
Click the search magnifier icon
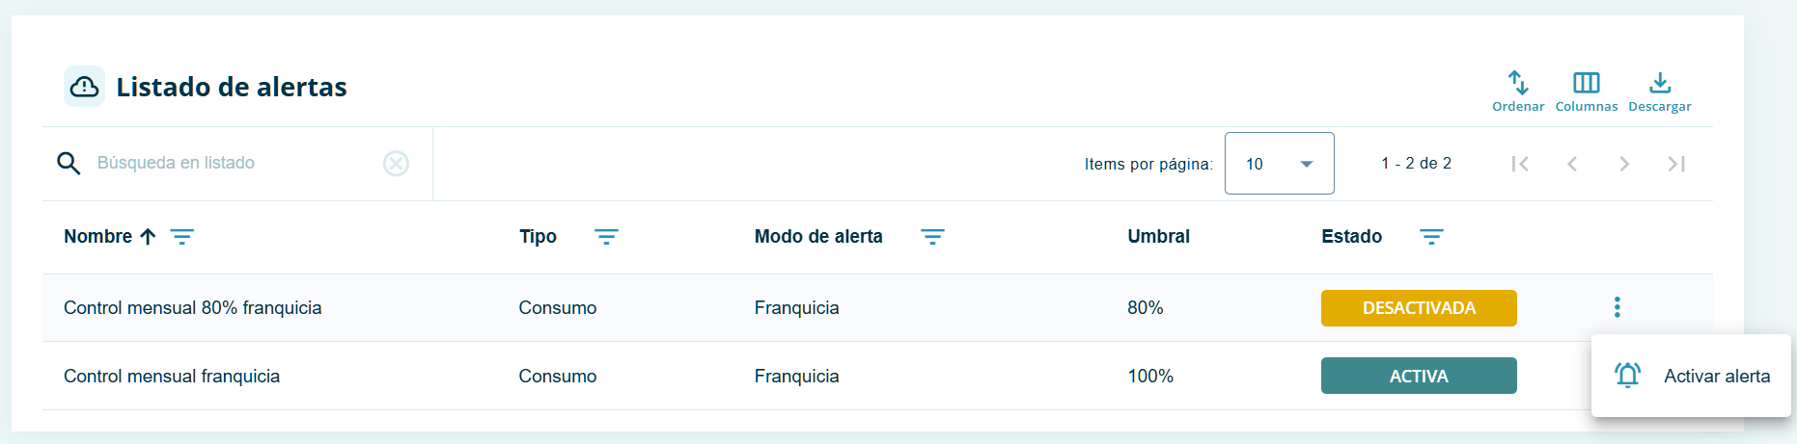click(x=69, y=164)
